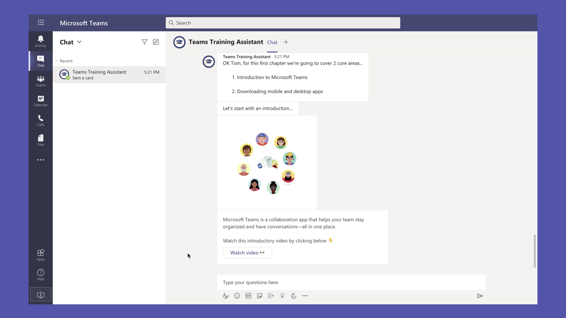
Task: Send the message
Action: point(480,296)
